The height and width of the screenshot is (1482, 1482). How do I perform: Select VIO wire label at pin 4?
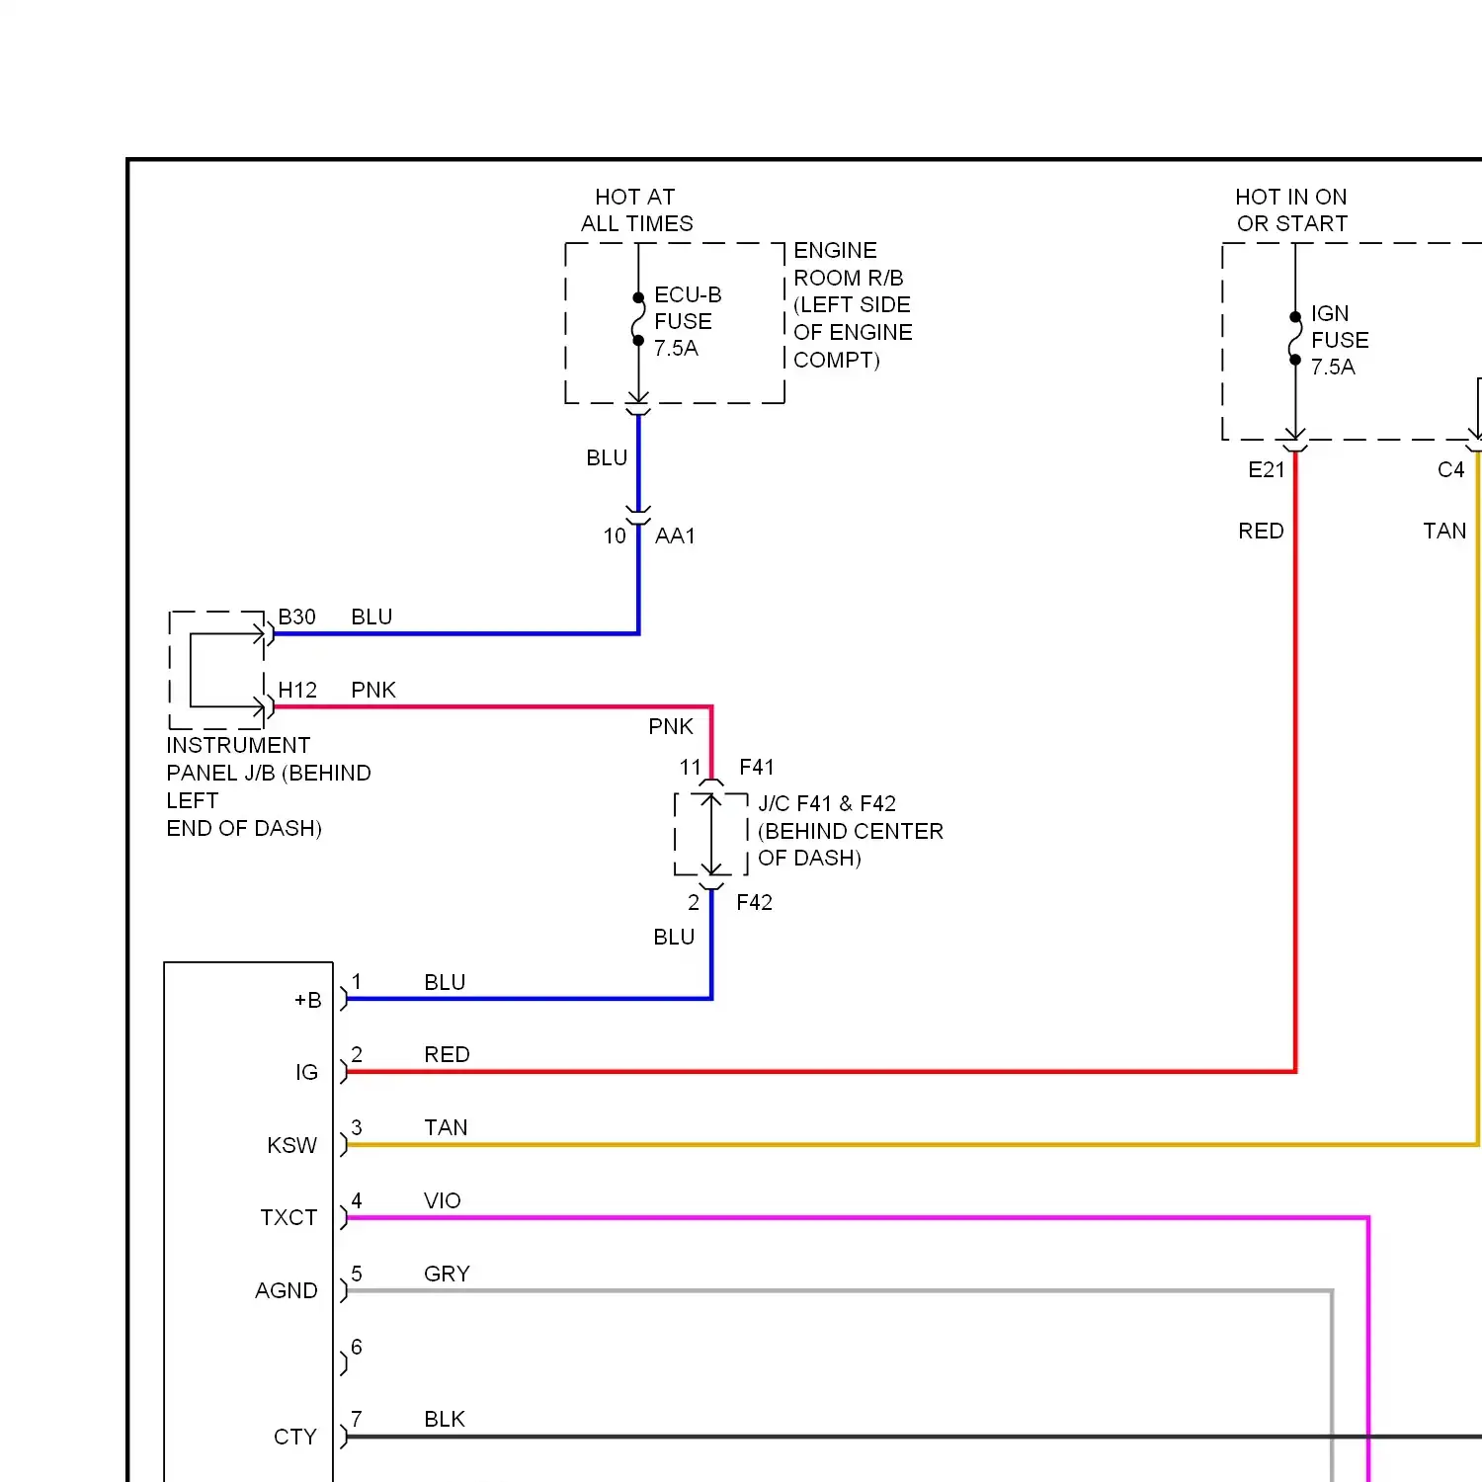(443, 1201)
